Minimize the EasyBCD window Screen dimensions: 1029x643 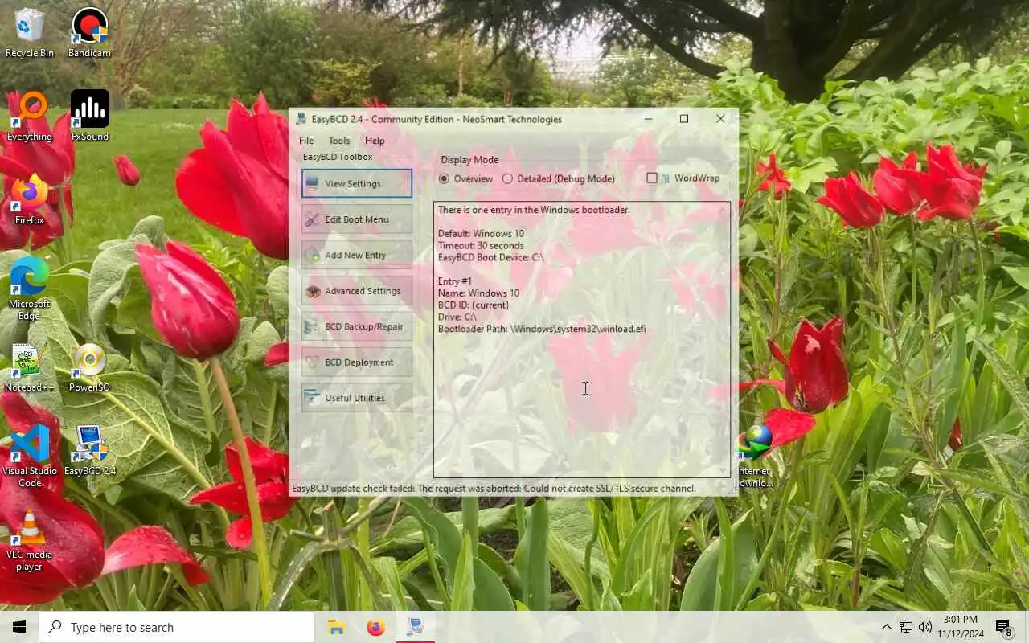pyautogui.click(x=649, y=119)
